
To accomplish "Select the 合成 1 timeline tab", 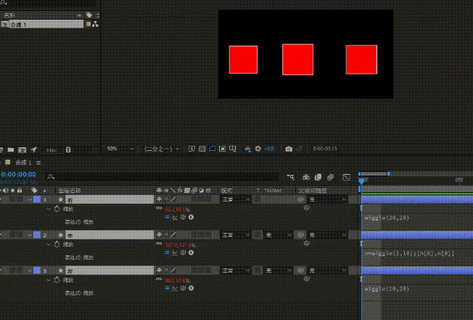I will coord(23,163).
